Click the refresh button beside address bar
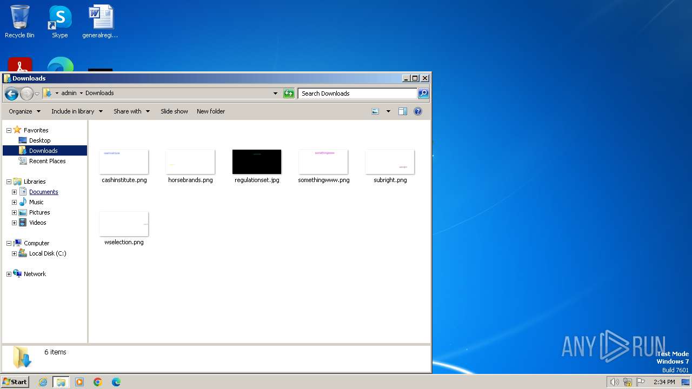Viewport: 692px width, 389px height. [289, 93]
